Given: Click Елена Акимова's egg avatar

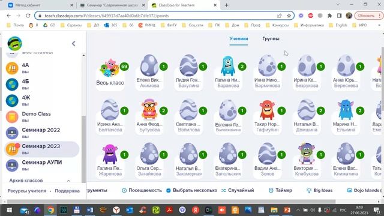Looking at the screenshot, I should tap(149, 65).
